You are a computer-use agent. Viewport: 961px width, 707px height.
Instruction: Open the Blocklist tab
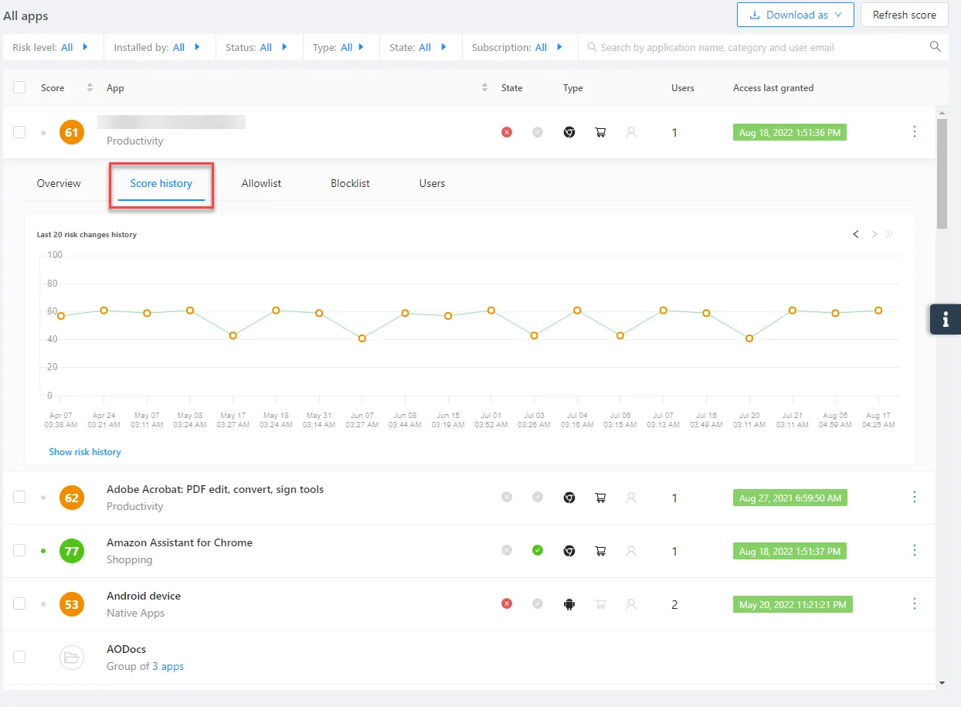pos(350,183)
